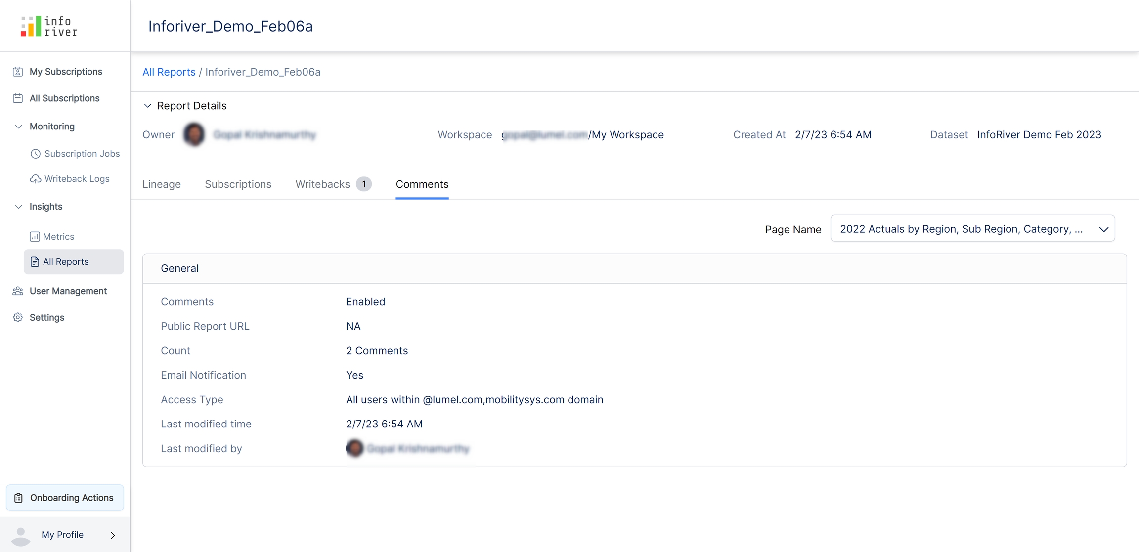The height and width of the screenshot is (552, 1139).
Task: Collapse the Insights section chevron
Action: [x=19, y=207]
